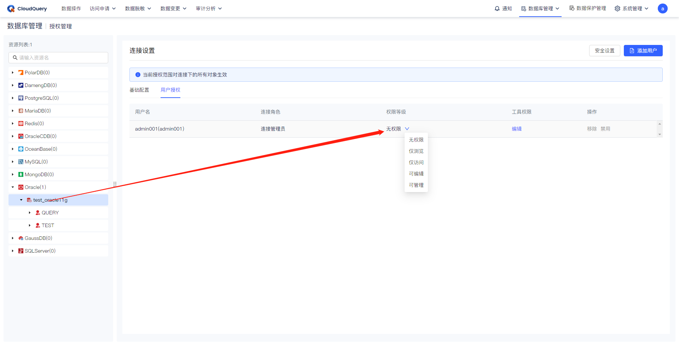
Task: Open the 数据脱敏 menu
Action: [x=138, y=8]
